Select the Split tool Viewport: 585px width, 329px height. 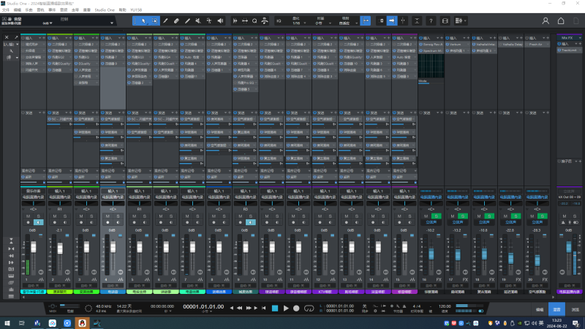click(x=165, y=21)
